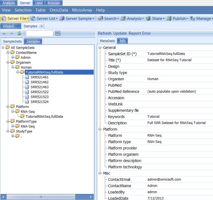Viewport: 213px width, 200px height.
Task: Click the Analysis toolbar icon
Action: [123, 18]
